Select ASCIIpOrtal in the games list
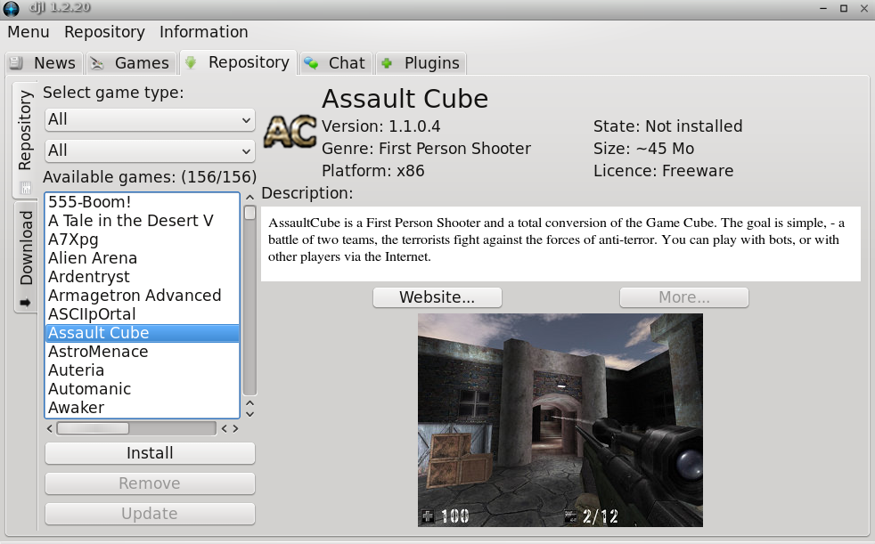 (x=143, y=314)
